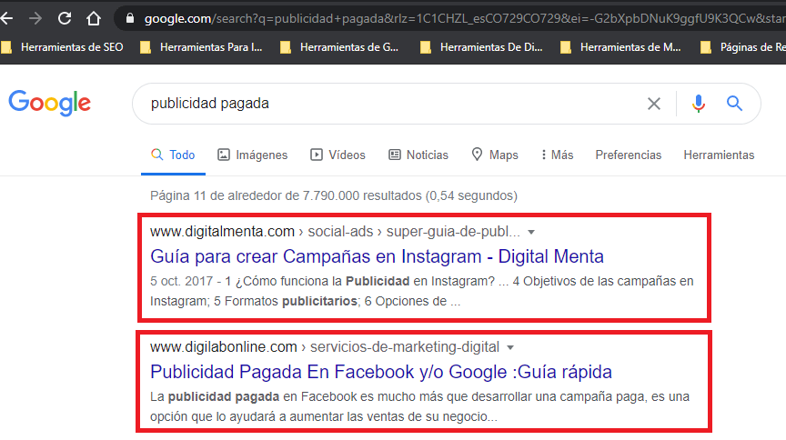Click the browser back arrow
The width and height of the screenshot is (786, 440).
(x=6, y=18)
